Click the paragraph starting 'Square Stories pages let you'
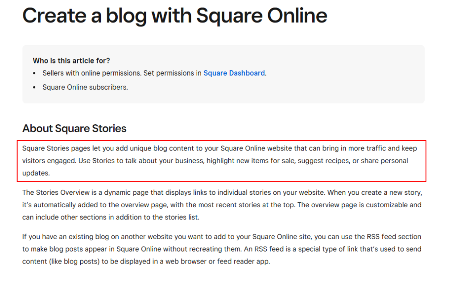Screen dimensions: 463x281 pos(220,161)
